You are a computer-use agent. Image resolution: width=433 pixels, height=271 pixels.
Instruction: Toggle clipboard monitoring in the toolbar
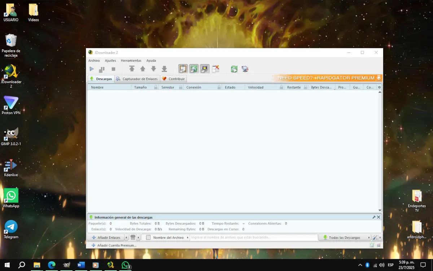(x=183, y=69)
